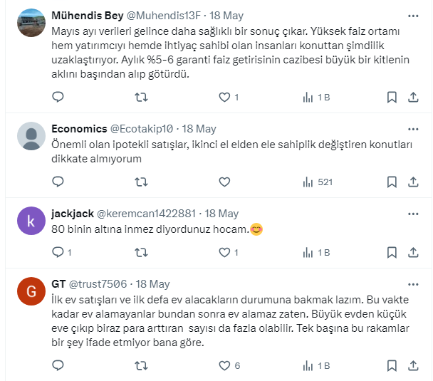The width and height of the screenshot is (433, 381).
Task: Open the @Ecotakip10 profile link
Action: pos(142,129)
